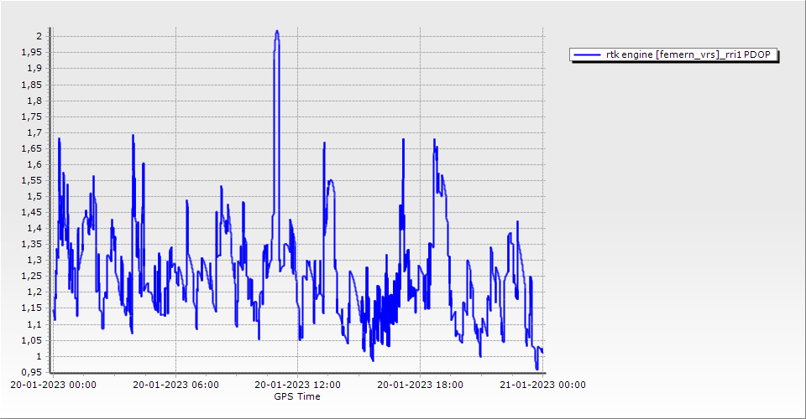Click the y-axis tick label 0,95

point(30,372)
